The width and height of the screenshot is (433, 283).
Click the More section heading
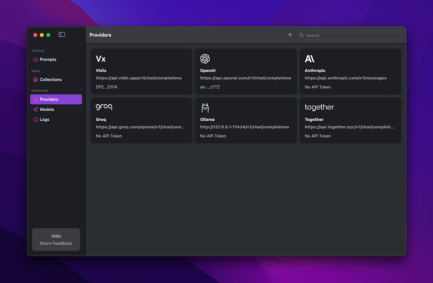tap(36, 71)
